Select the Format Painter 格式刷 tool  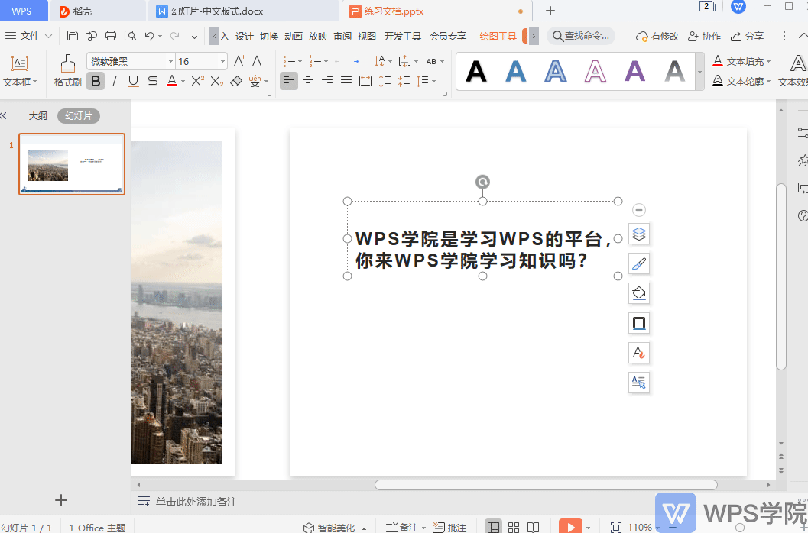68,71
